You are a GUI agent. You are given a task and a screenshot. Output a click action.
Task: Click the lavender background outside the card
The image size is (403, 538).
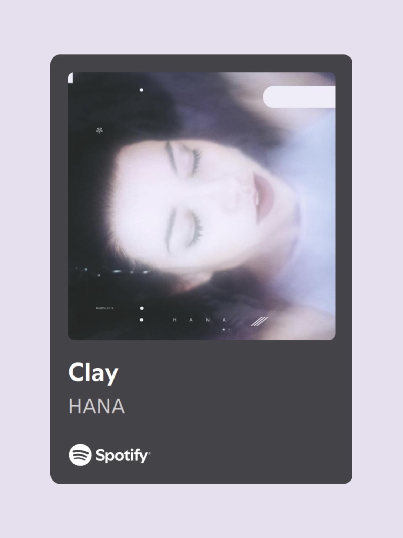[x=201, y=27]
